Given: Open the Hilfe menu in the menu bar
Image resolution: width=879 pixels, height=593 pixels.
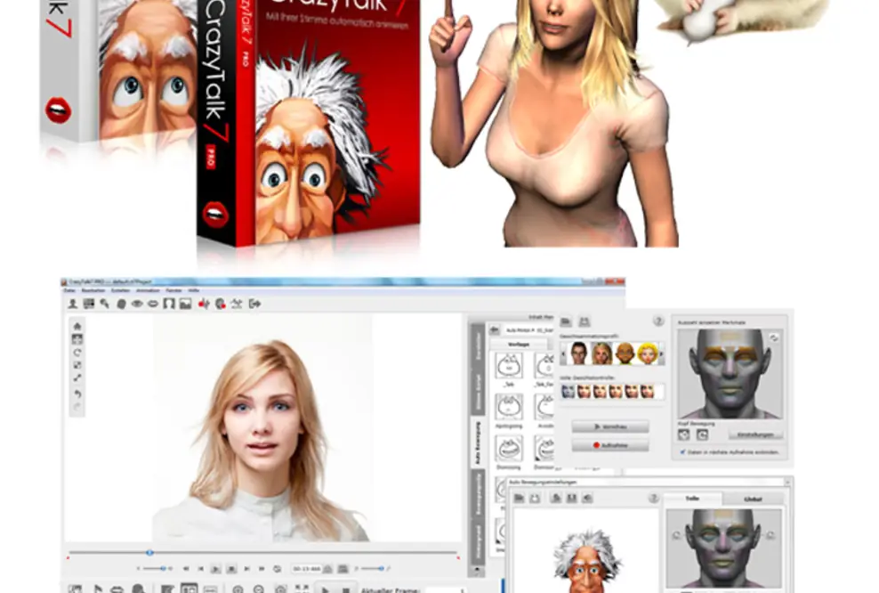Looking at the screenshot, I should point(193,290).
